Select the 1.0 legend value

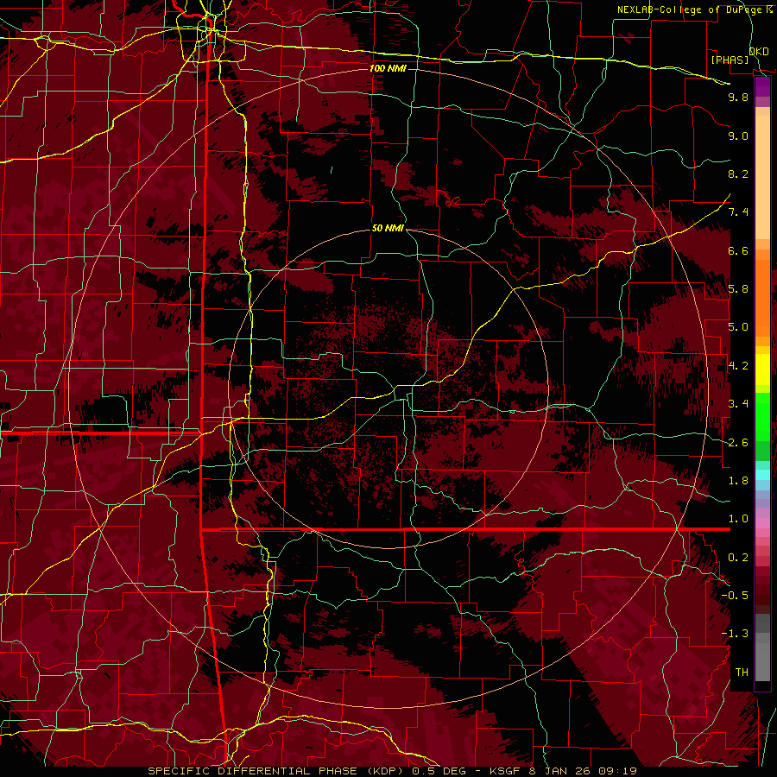738,519
